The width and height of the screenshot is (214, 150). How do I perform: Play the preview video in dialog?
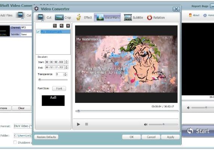[x=78, y=124]
